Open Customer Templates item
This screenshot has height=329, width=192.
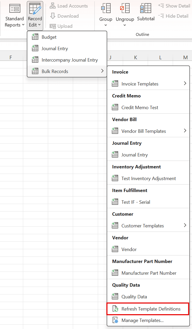click(148, 226)
